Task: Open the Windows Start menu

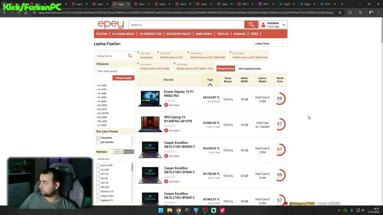Action: pyautogui.click(x=161, y=210)
